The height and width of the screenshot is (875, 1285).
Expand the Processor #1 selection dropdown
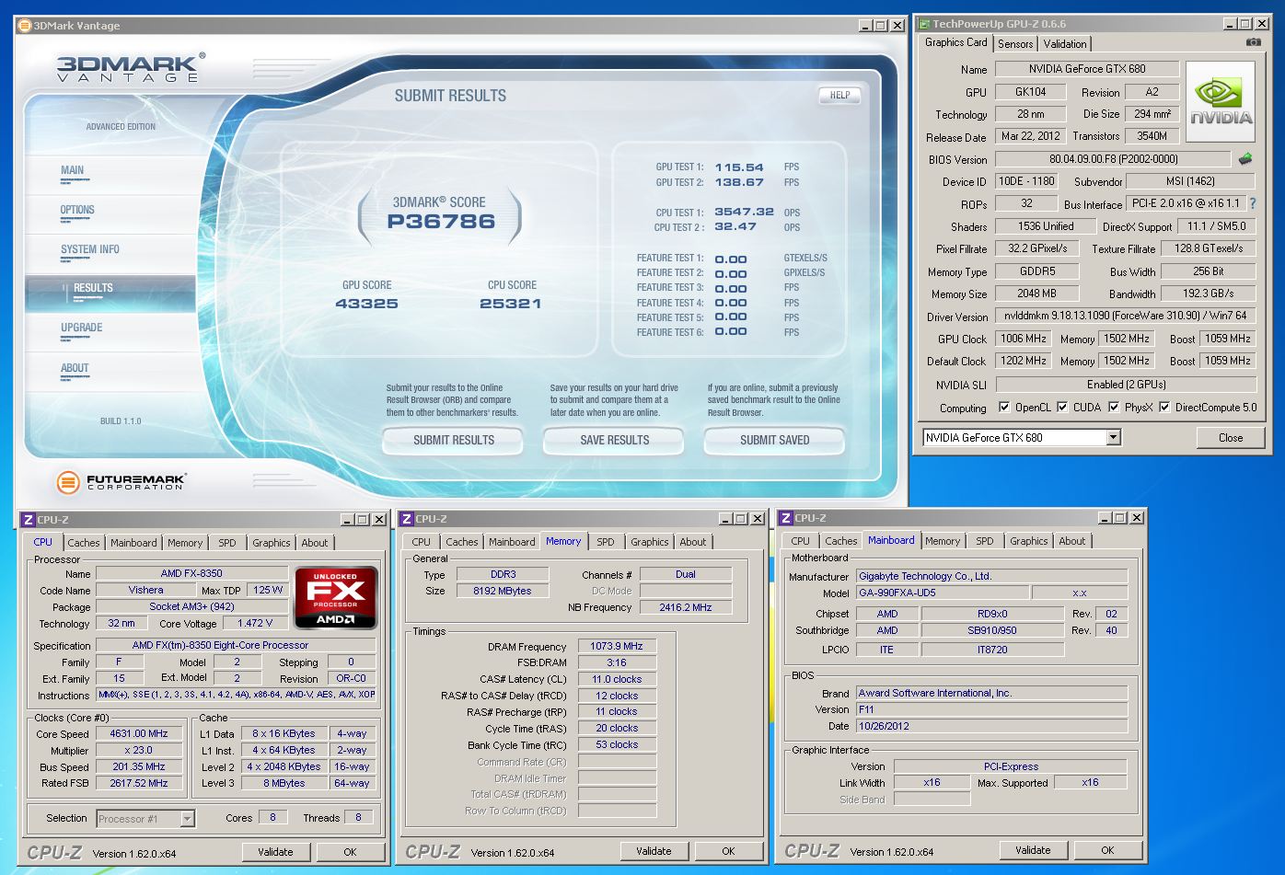click(187, 819)
